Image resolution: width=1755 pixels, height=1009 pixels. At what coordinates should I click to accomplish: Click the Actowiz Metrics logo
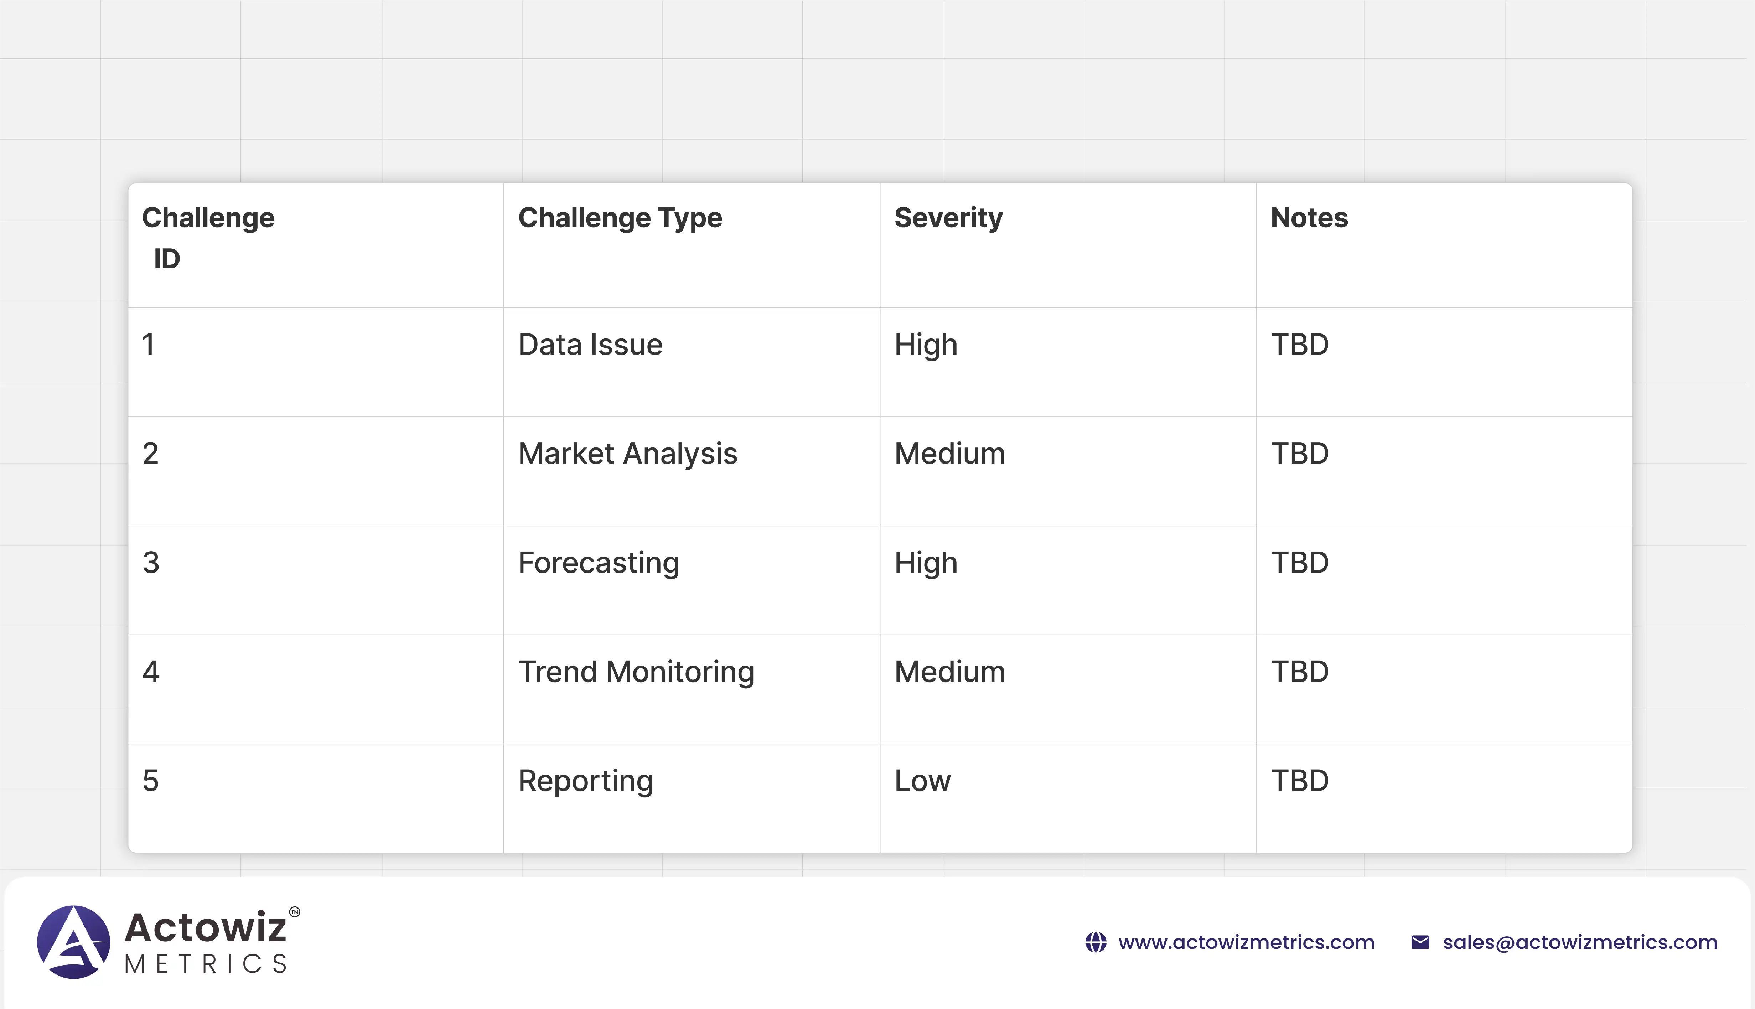(x=73, y=942)
